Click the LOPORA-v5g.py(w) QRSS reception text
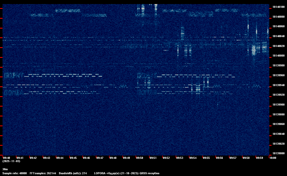 [x=127, y=173]
